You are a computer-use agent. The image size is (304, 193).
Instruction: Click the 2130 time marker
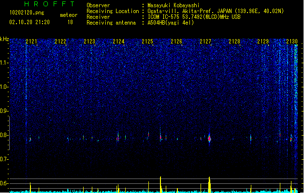292,41
